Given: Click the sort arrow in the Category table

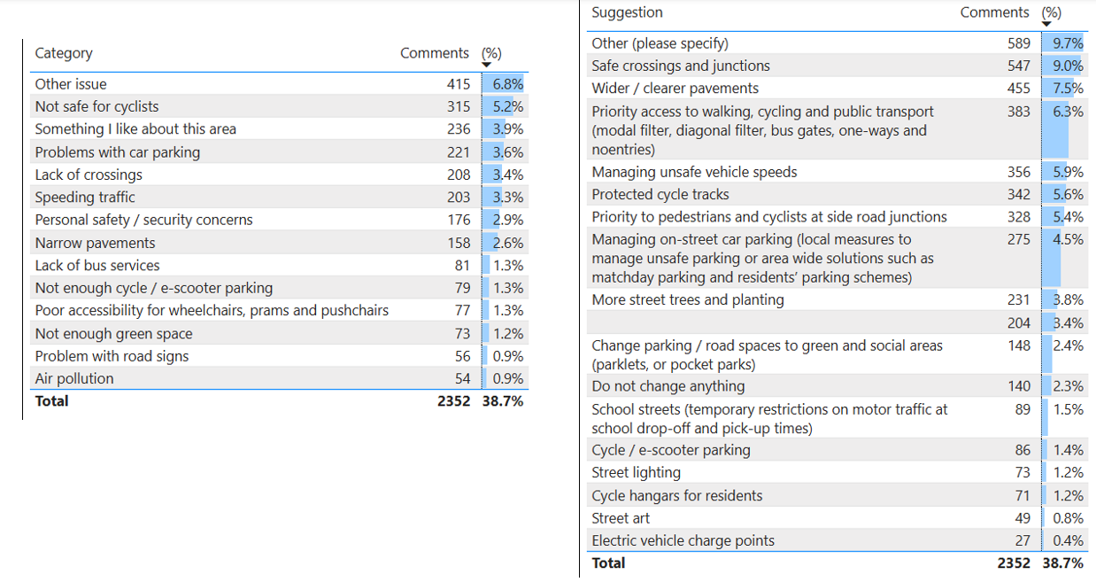Looking at the screenshot, I should tap(486, 65).
